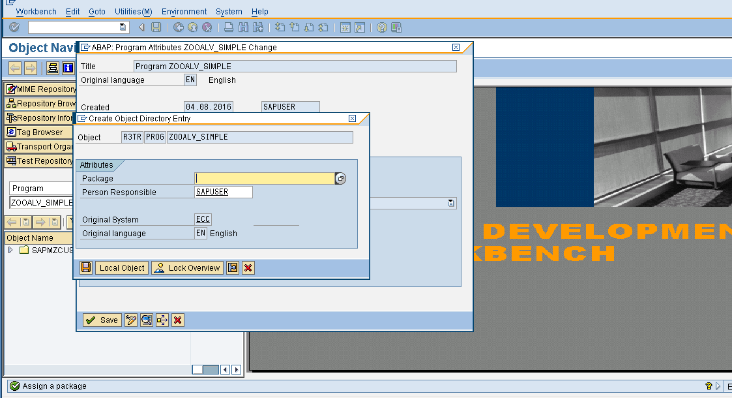Click the Local Object button
The width and height of the screenshot is (732, 398).
121,268
